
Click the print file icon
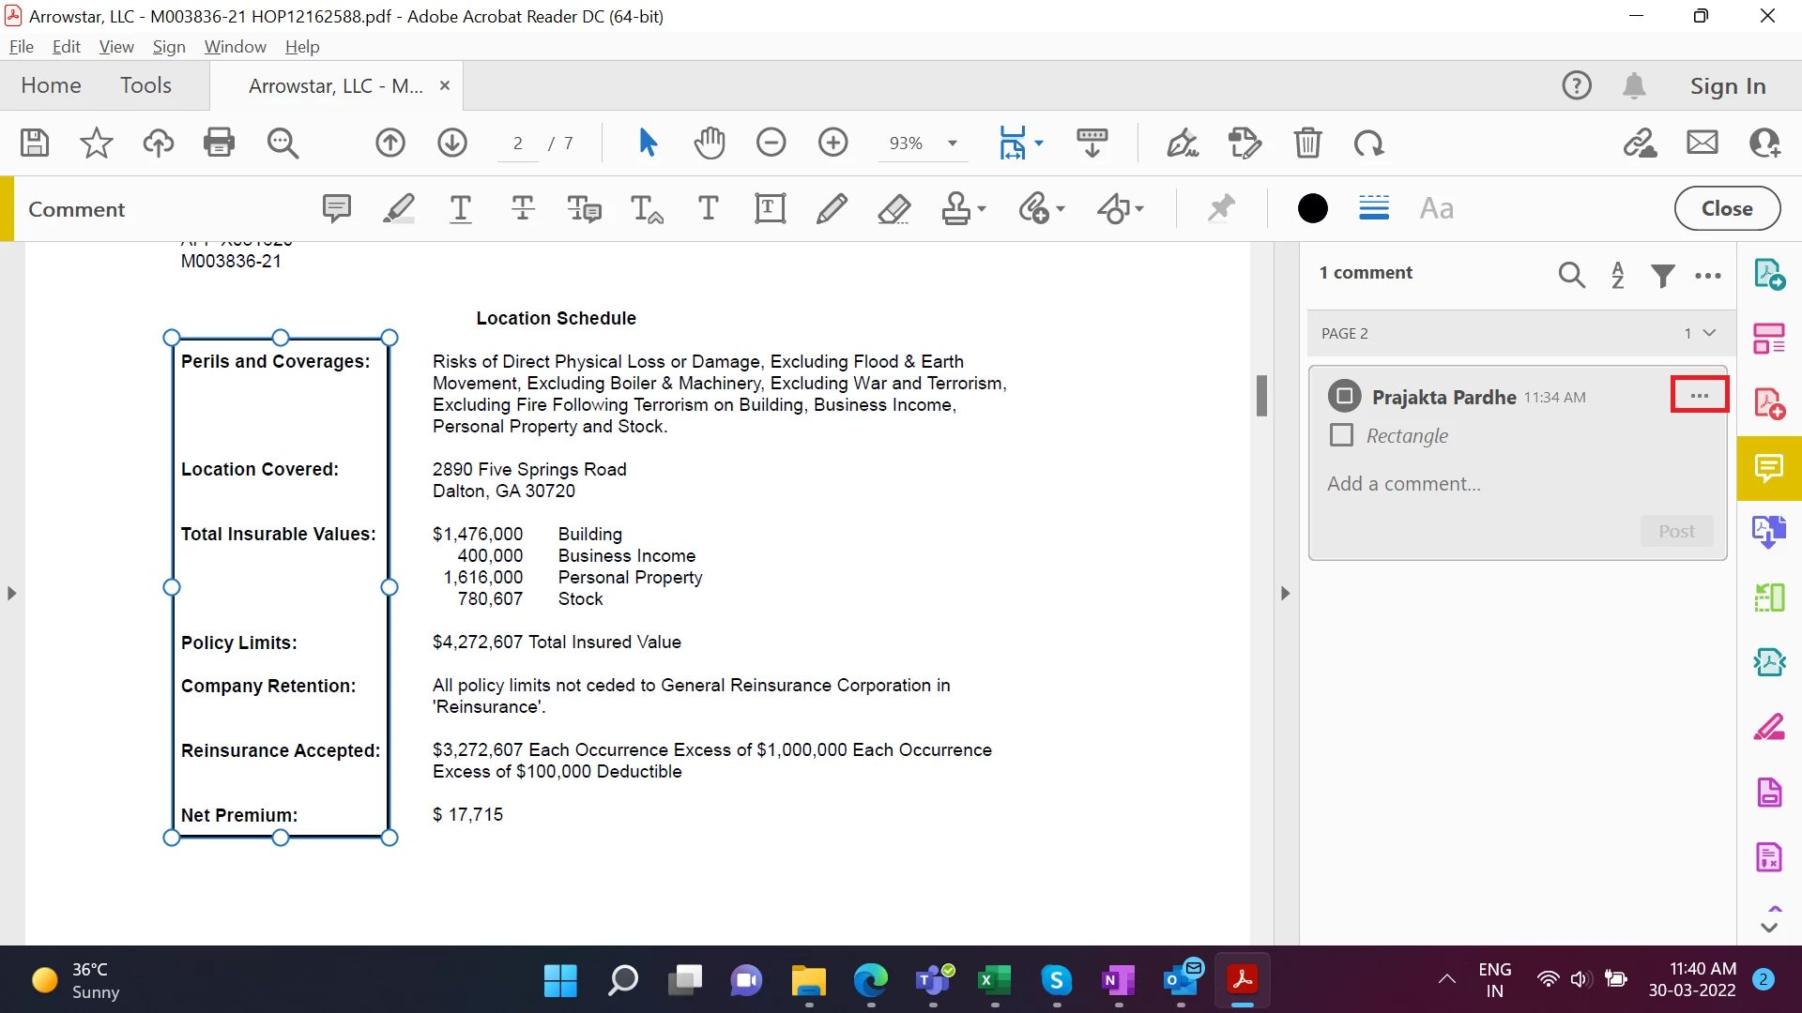click(219, 143)
